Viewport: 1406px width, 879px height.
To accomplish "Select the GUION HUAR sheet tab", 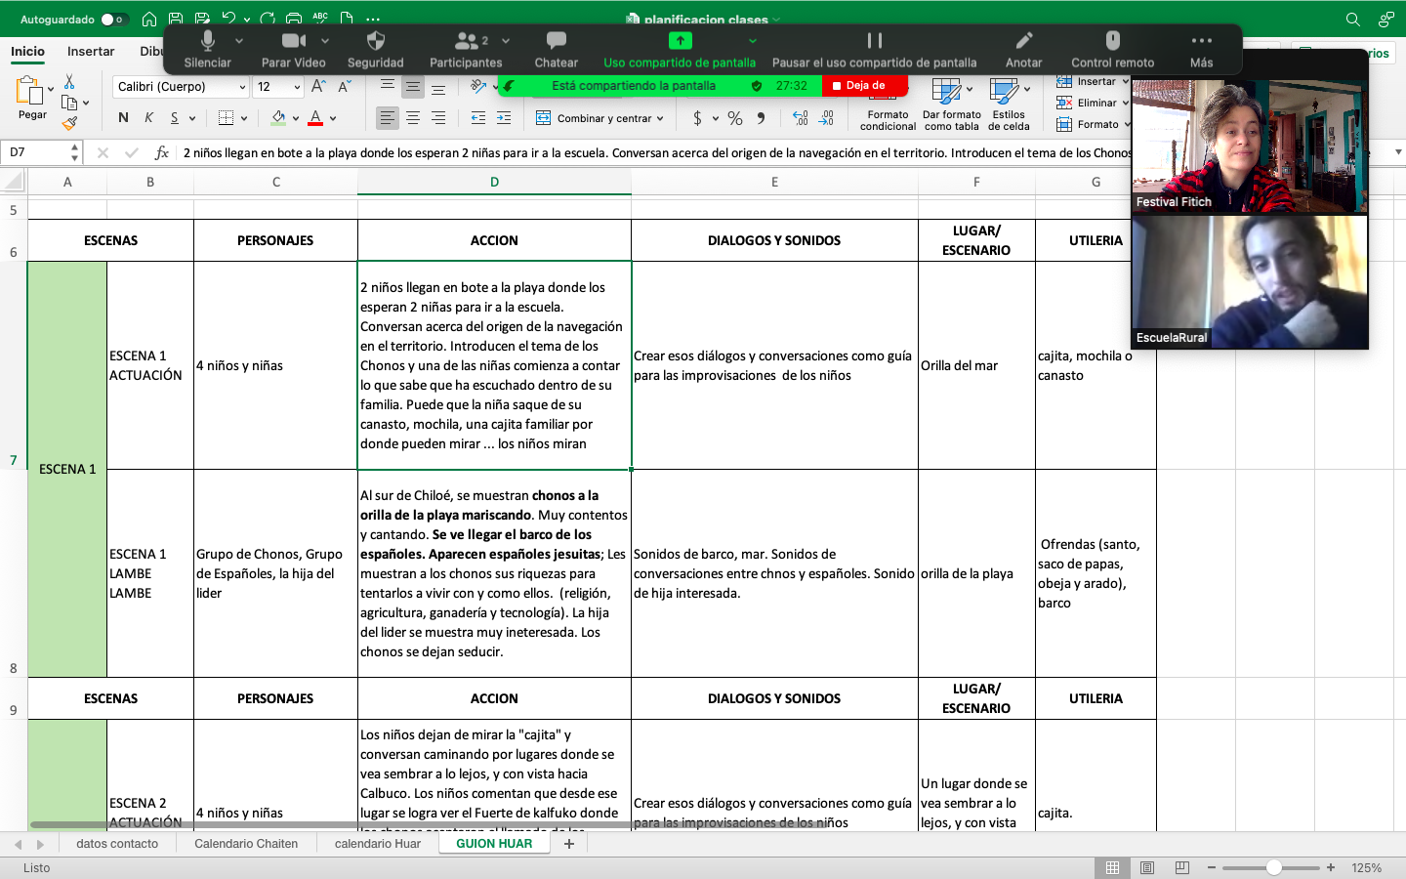I will click(x=494, y=844).
